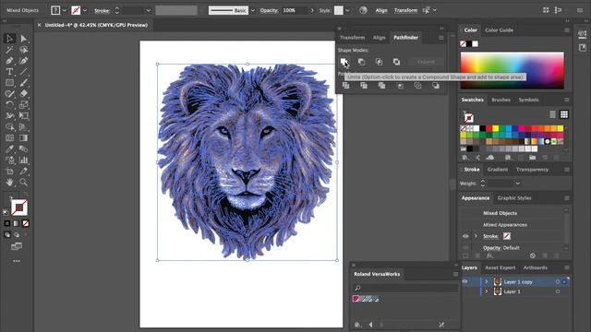The width and height of the screenshot is (591, 332).
Task: Open Stroke color dropdown in control bar
Action: click(x=84, y=10)
